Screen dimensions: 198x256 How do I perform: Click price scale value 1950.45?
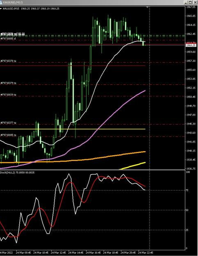click(191, 97)
